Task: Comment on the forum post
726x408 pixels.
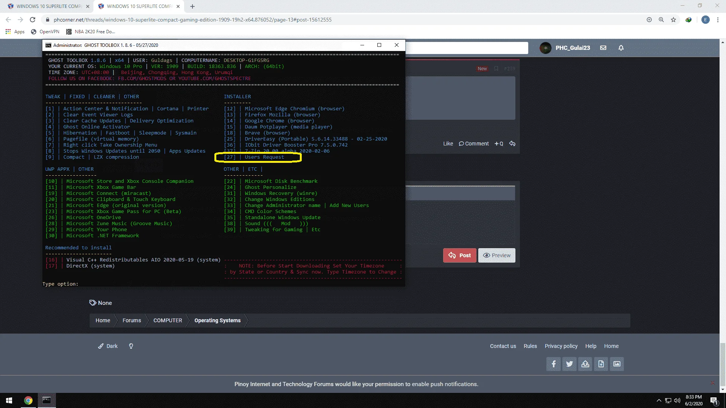Action: (474, 144)
